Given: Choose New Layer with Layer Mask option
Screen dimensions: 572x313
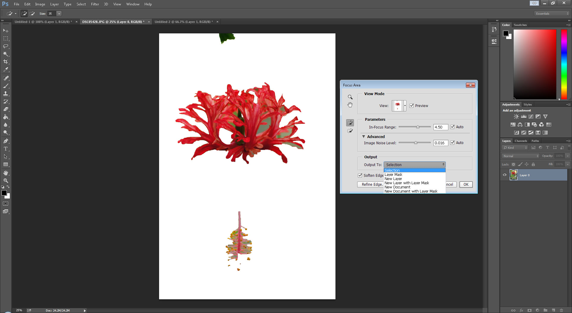Looking at the screenshot, I should click(x=407, y=183).
